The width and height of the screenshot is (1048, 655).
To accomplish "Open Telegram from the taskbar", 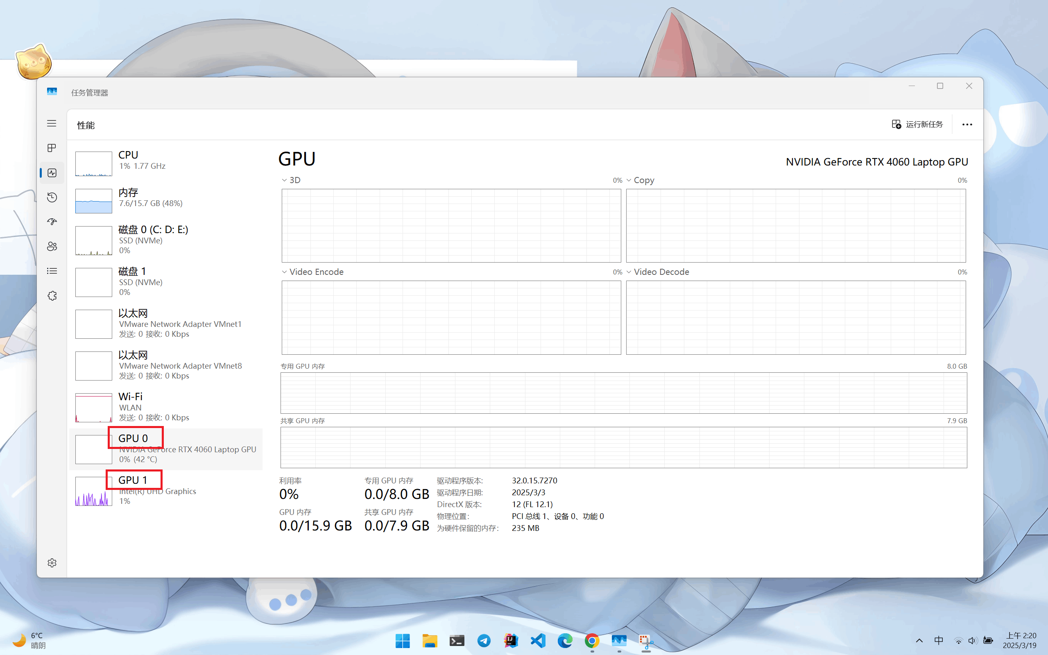I will (x=484, y=641).
